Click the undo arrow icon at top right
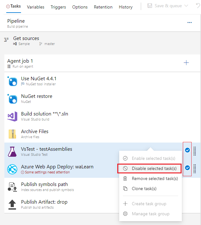This screenshot has height=225, width=201. tap(198, 6)
